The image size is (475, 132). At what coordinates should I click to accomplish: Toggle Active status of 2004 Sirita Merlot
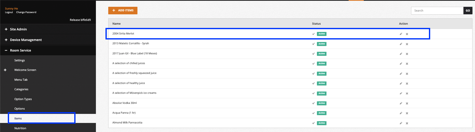321,34
